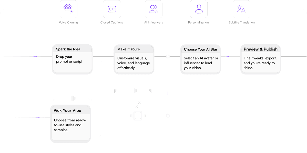Screen dimensions: 307x153
Task: Select the Make It Yours step header
Action: click(134, 49)
